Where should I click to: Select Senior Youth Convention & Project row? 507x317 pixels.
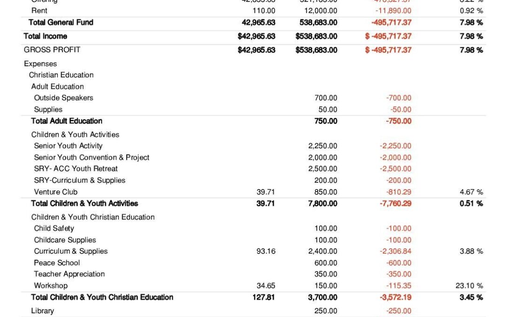tap(92, 157)
